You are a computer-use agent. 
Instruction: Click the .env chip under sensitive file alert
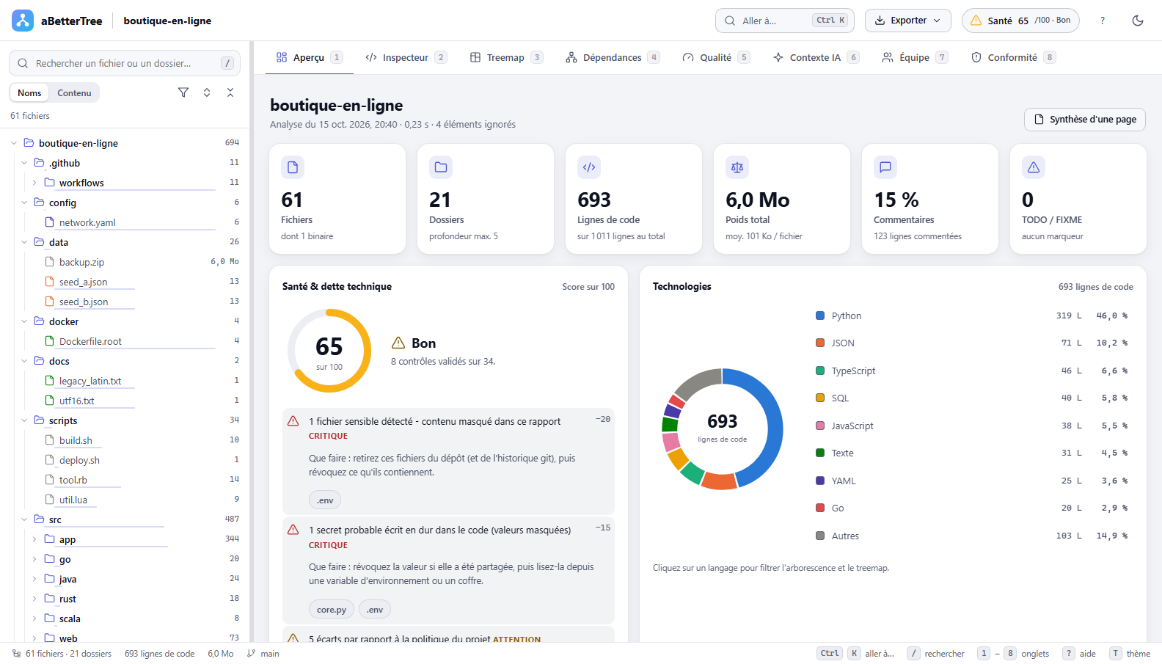coord(325,500)
